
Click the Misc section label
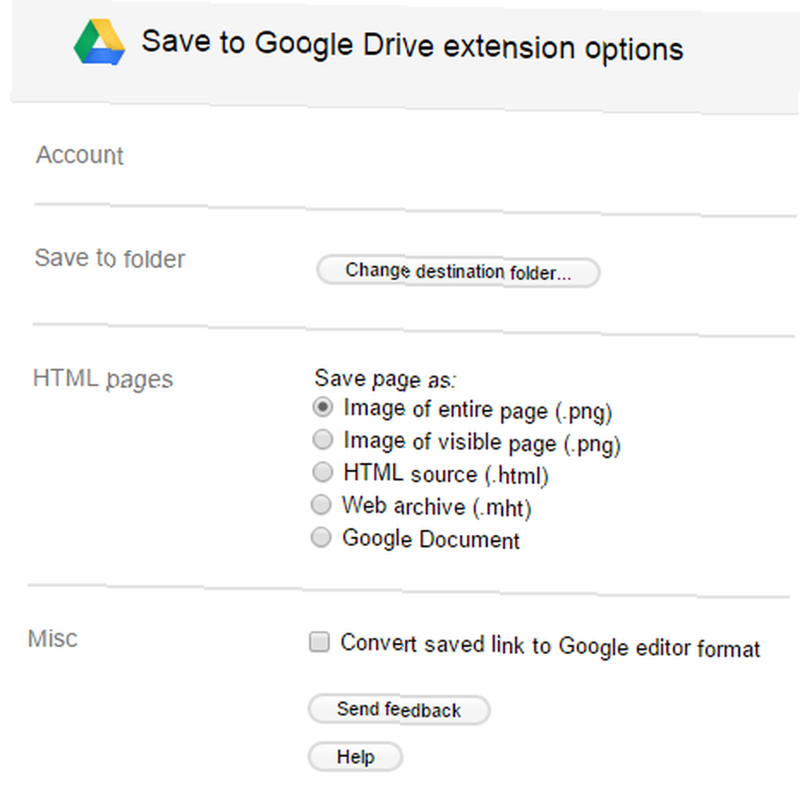click(53, 639)
